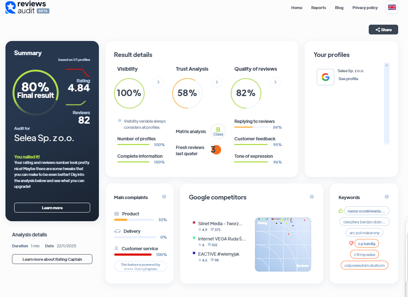Screen dimensions: 408x297
Task: Click the 'Fresh reviews last quater' label
Action: (190, 150)
